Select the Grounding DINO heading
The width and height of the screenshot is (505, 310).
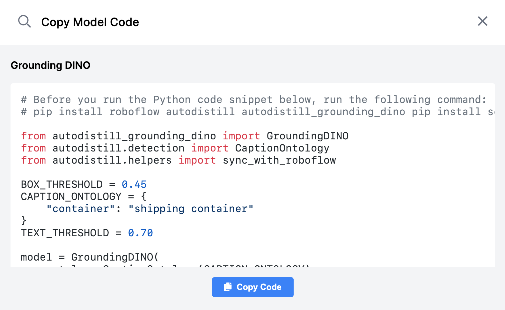click(x=50, y=65)
